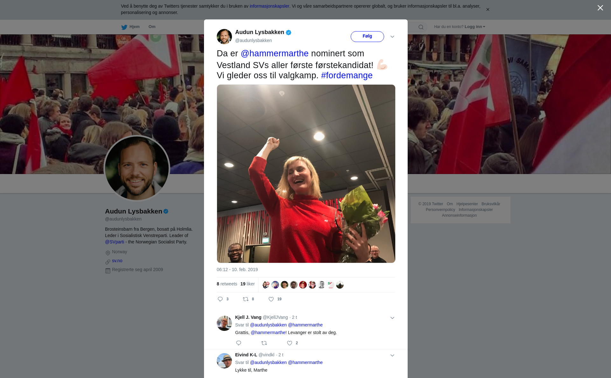
Task: Like Kjell J. Vang's reply
Action: [x=290, y=343]
